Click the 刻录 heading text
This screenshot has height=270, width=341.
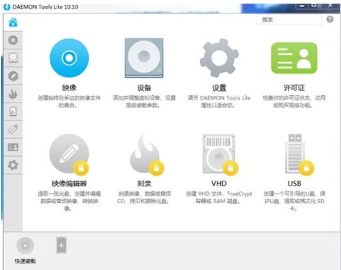point(144,184)
